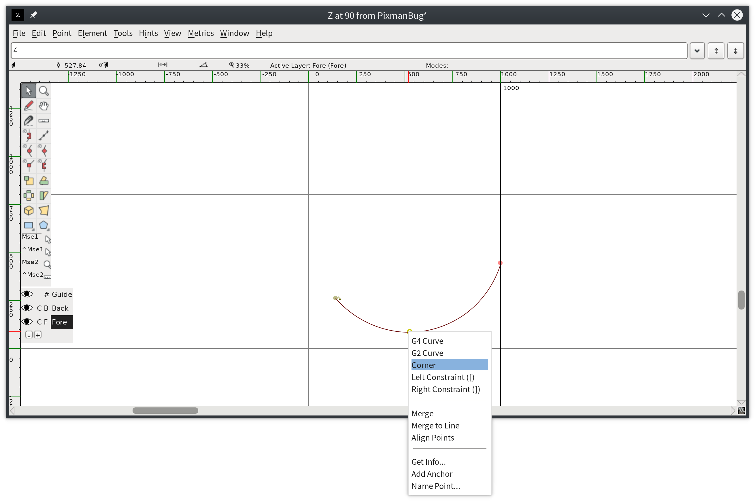Image resolution: width=755 pixels, height=501 pixels.
Task: Select the Add Curve Point tool
Action: coord(29,151)
